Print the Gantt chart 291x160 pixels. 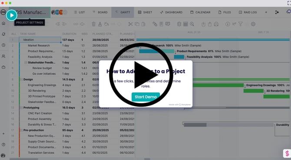(x=216, y=24)
